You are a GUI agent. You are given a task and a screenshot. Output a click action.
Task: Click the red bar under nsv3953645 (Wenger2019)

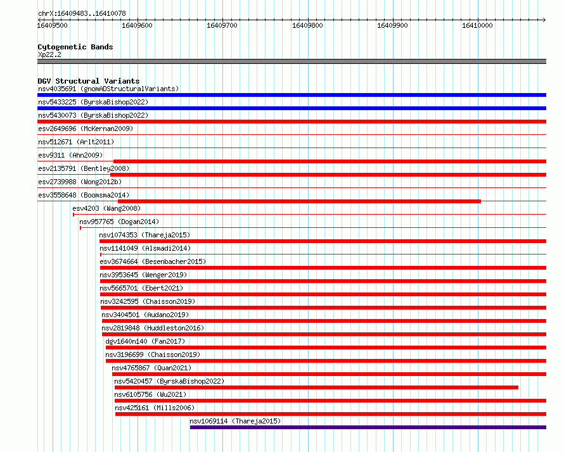tap(323, 281)
